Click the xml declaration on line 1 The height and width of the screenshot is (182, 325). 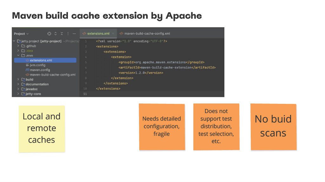pyautogui.click(x=131, y=41)
